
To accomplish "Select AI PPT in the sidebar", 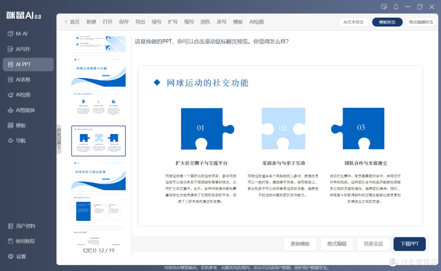I will (28, 64).
